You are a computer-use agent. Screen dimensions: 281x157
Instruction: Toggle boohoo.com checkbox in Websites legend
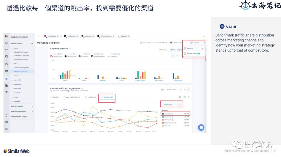(x=163, y=117)
